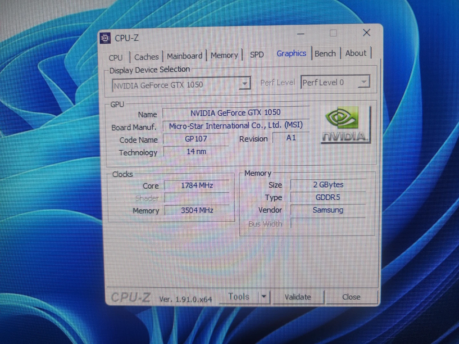Click the Core clock value 1784 MHz

197,185
